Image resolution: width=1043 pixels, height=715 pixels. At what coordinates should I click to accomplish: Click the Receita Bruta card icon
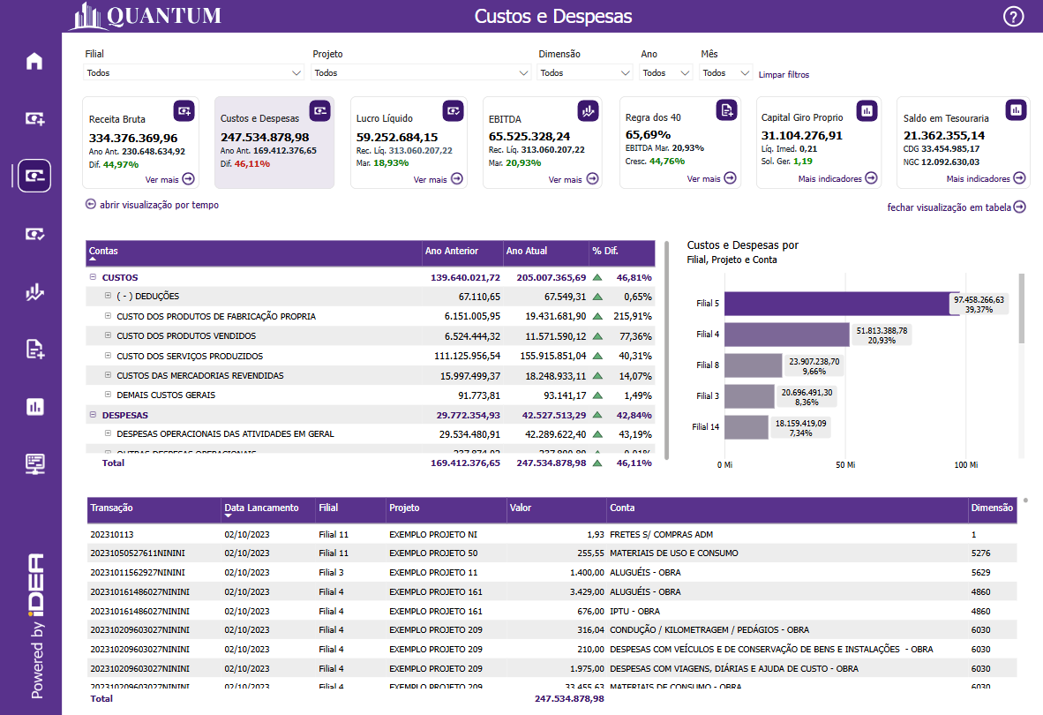click(184, 110)
